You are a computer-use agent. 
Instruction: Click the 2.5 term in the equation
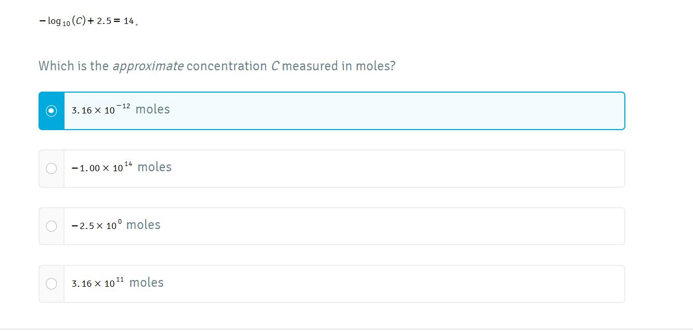[x=105, y=21]
